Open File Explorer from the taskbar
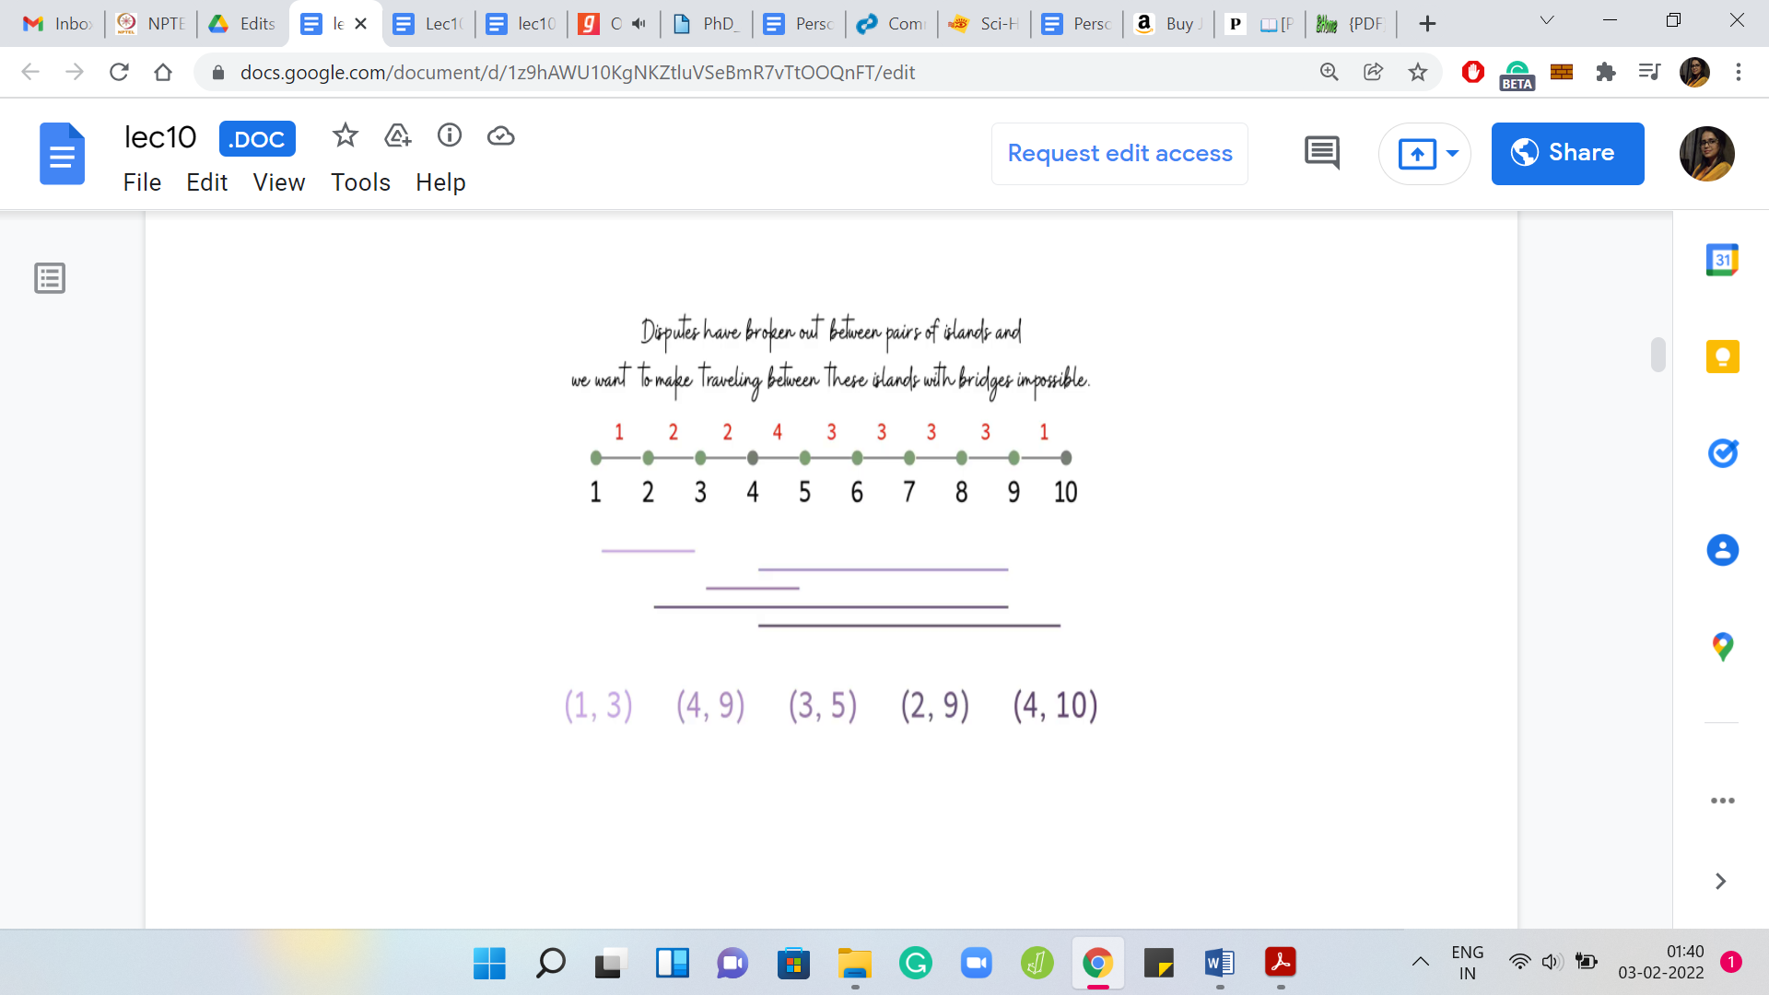This screenshot has height=995, width=1769. [854, 964]
